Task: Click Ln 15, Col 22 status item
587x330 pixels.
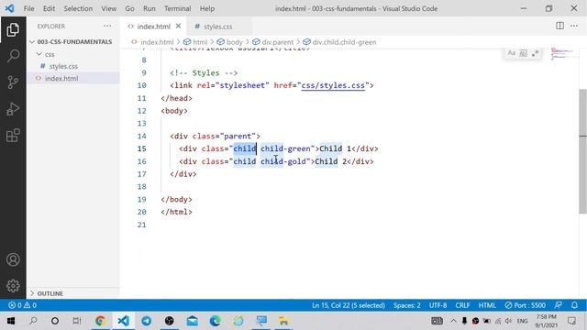Action: [x=349, y=305]
